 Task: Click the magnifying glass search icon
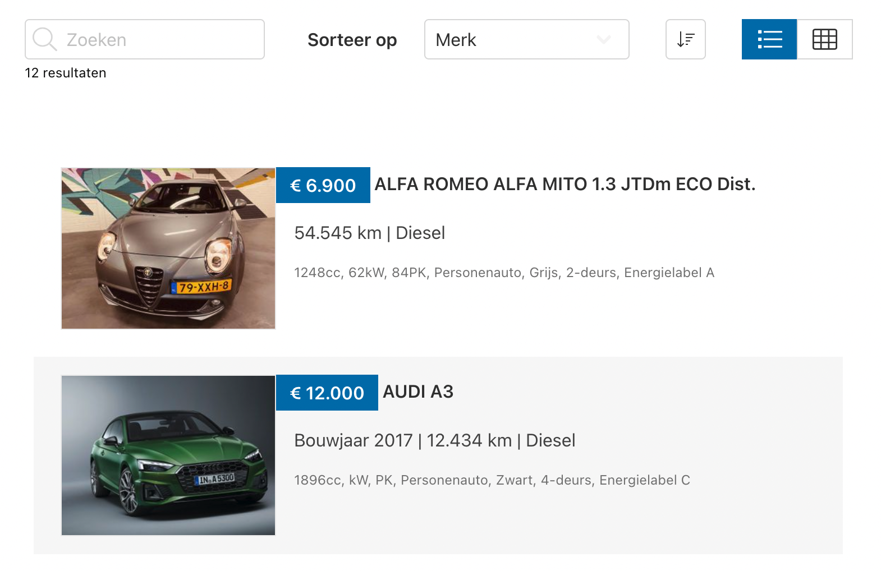pos(44,40)
